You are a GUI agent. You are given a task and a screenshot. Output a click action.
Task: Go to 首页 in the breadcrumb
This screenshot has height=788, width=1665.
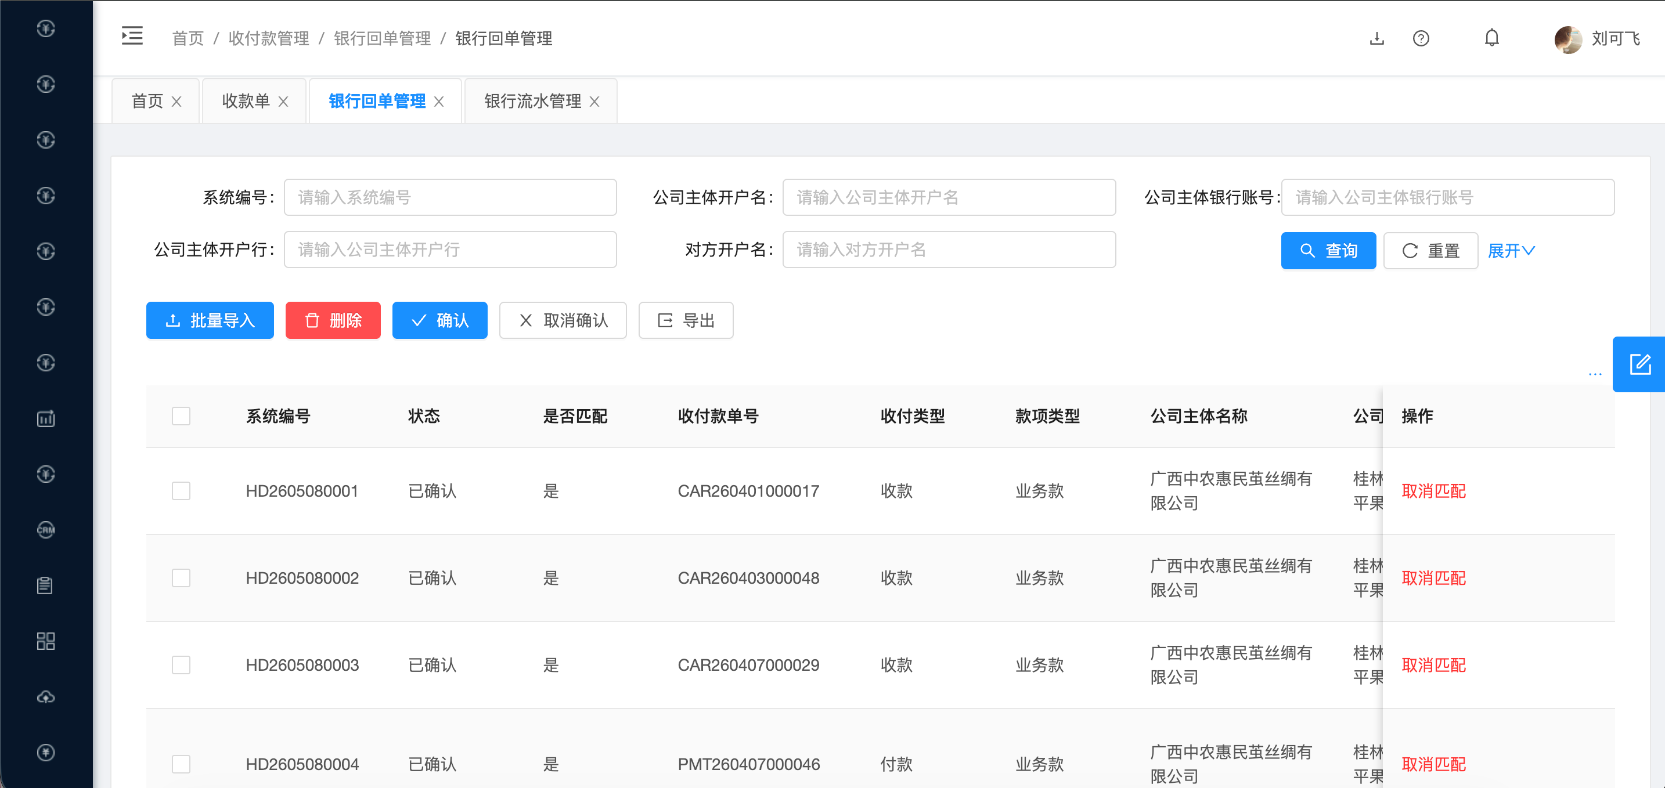pyautogui.click(x=188, y=38)
